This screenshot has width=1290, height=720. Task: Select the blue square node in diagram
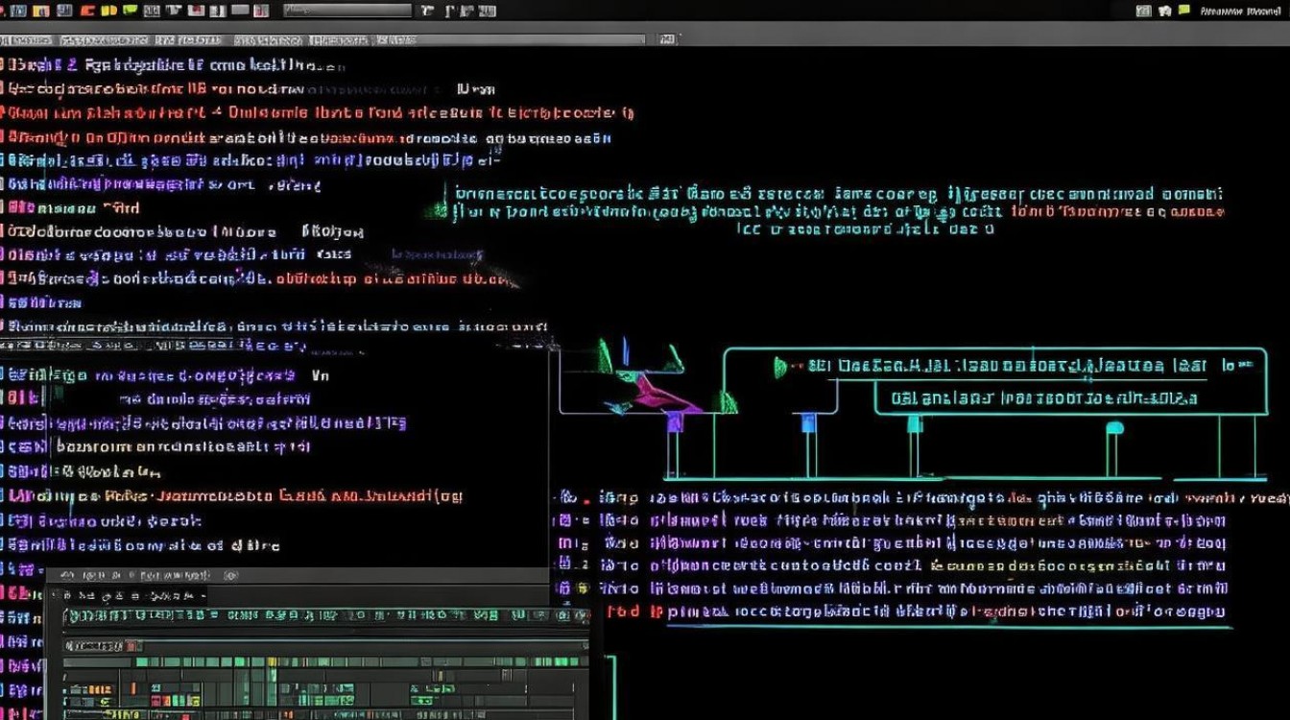pos(808,422)
